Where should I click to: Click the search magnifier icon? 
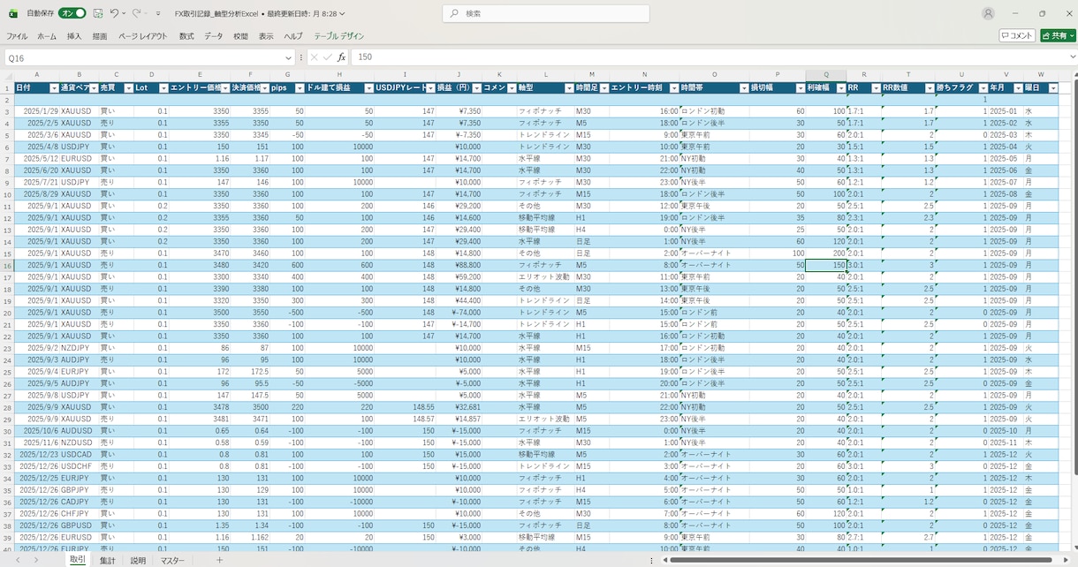tap(453, 13)
